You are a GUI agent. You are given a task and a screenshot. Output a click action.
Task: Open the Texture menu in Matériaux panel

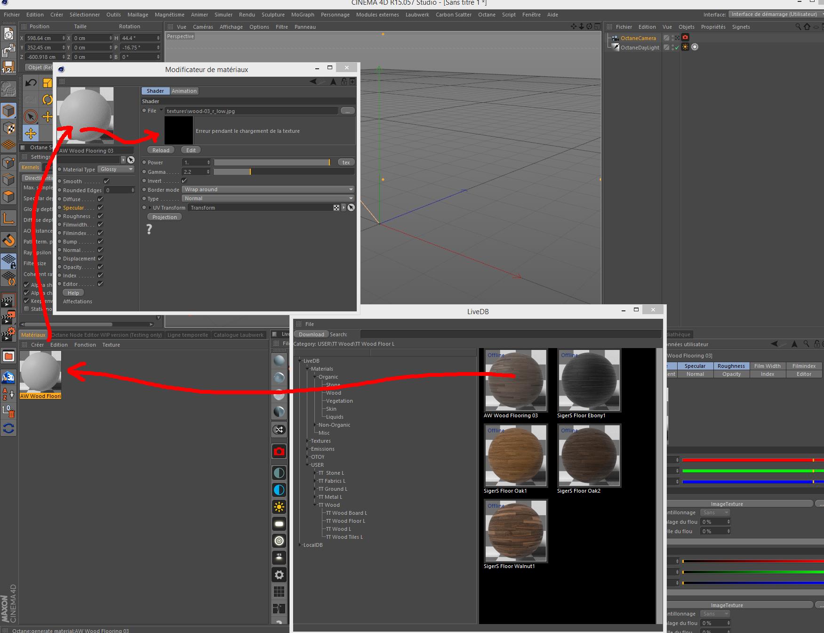[x=111, y=345]
